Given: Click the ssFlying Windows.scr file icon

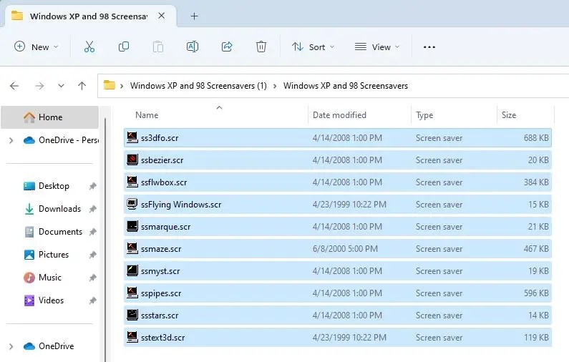Looking at the screenshot, I should (132, 204).
